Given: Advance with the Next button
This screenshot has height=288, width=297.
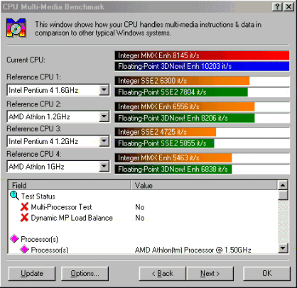Looking at the screenshot, I should [x=210, y=274].
